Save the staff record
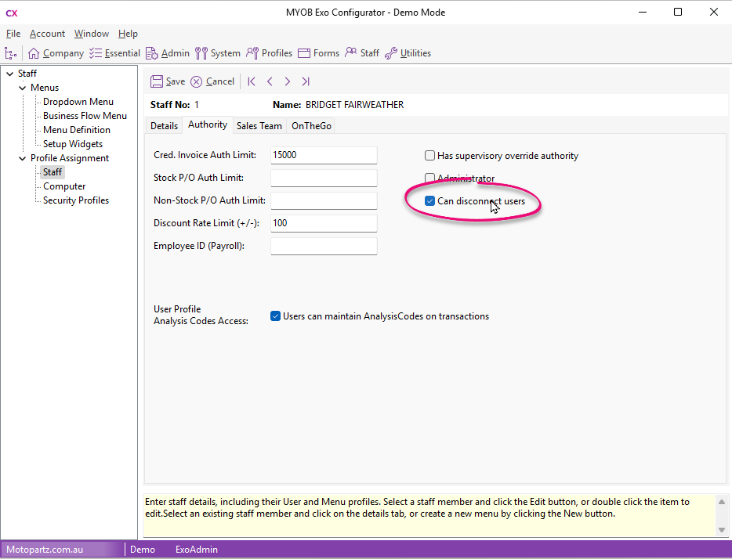Image resolution: width=732 pixels, height=559 pixels. tap(168, 81)
